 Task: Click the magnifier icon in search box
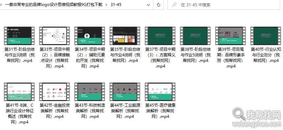click(x=174, y=5)
